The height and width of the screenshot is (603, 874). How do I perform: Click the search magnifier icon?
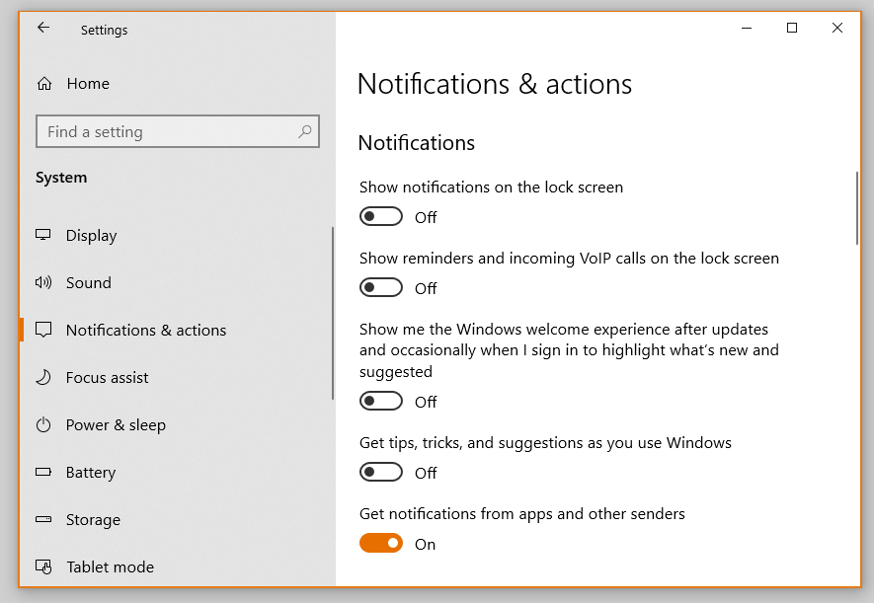[x=305, y=131]
